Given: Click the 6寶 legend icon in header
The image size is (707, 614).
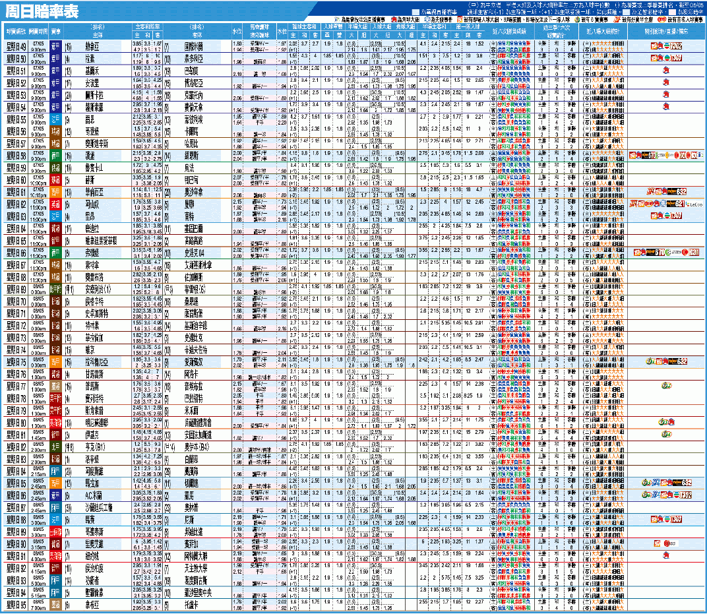Looking at the screenshot, I should tap(577, 20).
